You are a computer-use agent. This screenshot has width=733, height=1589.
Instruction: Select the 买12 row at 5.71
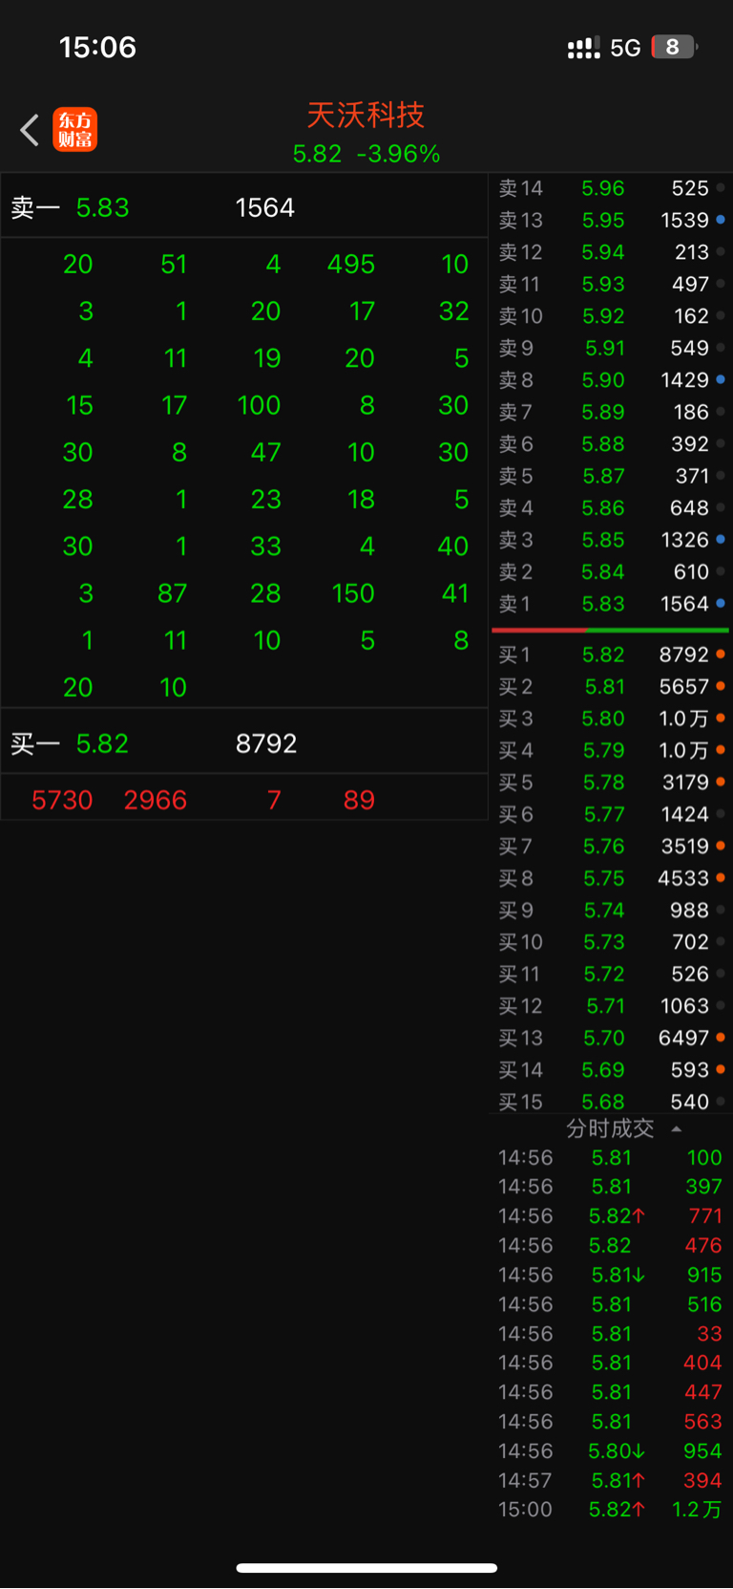click(x=611, y=1007)
